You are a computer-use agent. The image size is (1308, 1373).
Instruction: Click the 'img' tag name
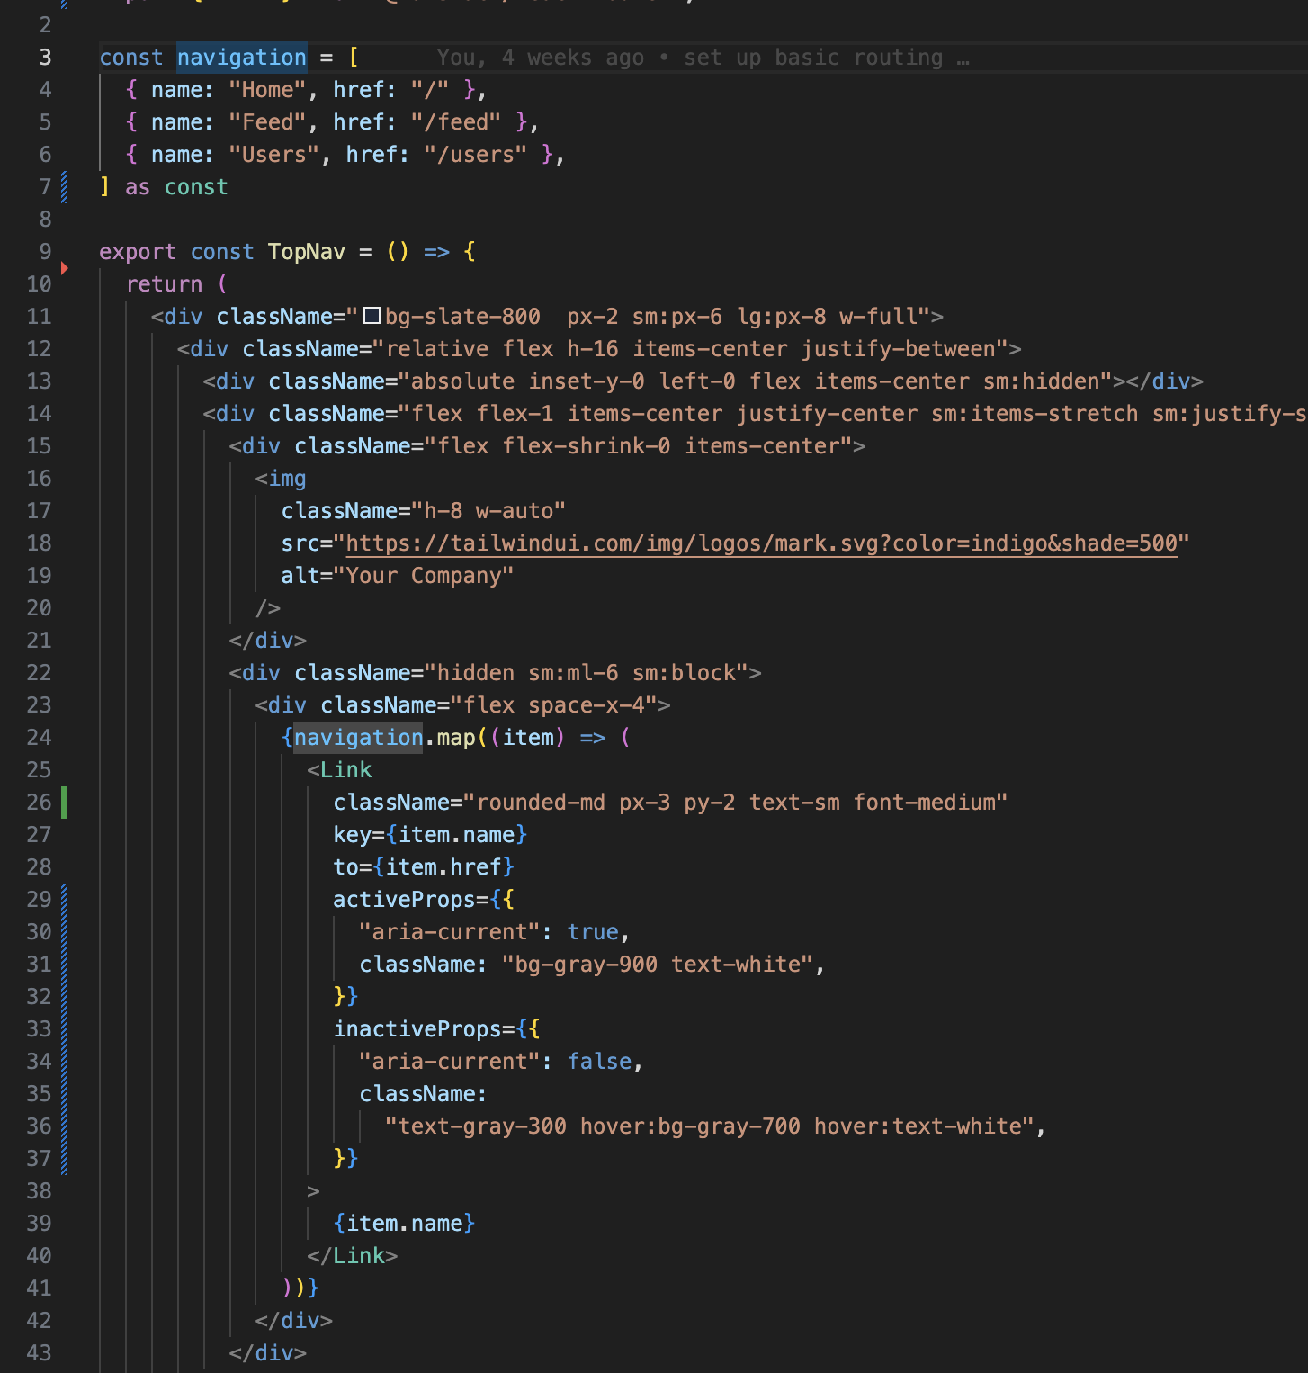click(287, 479)
